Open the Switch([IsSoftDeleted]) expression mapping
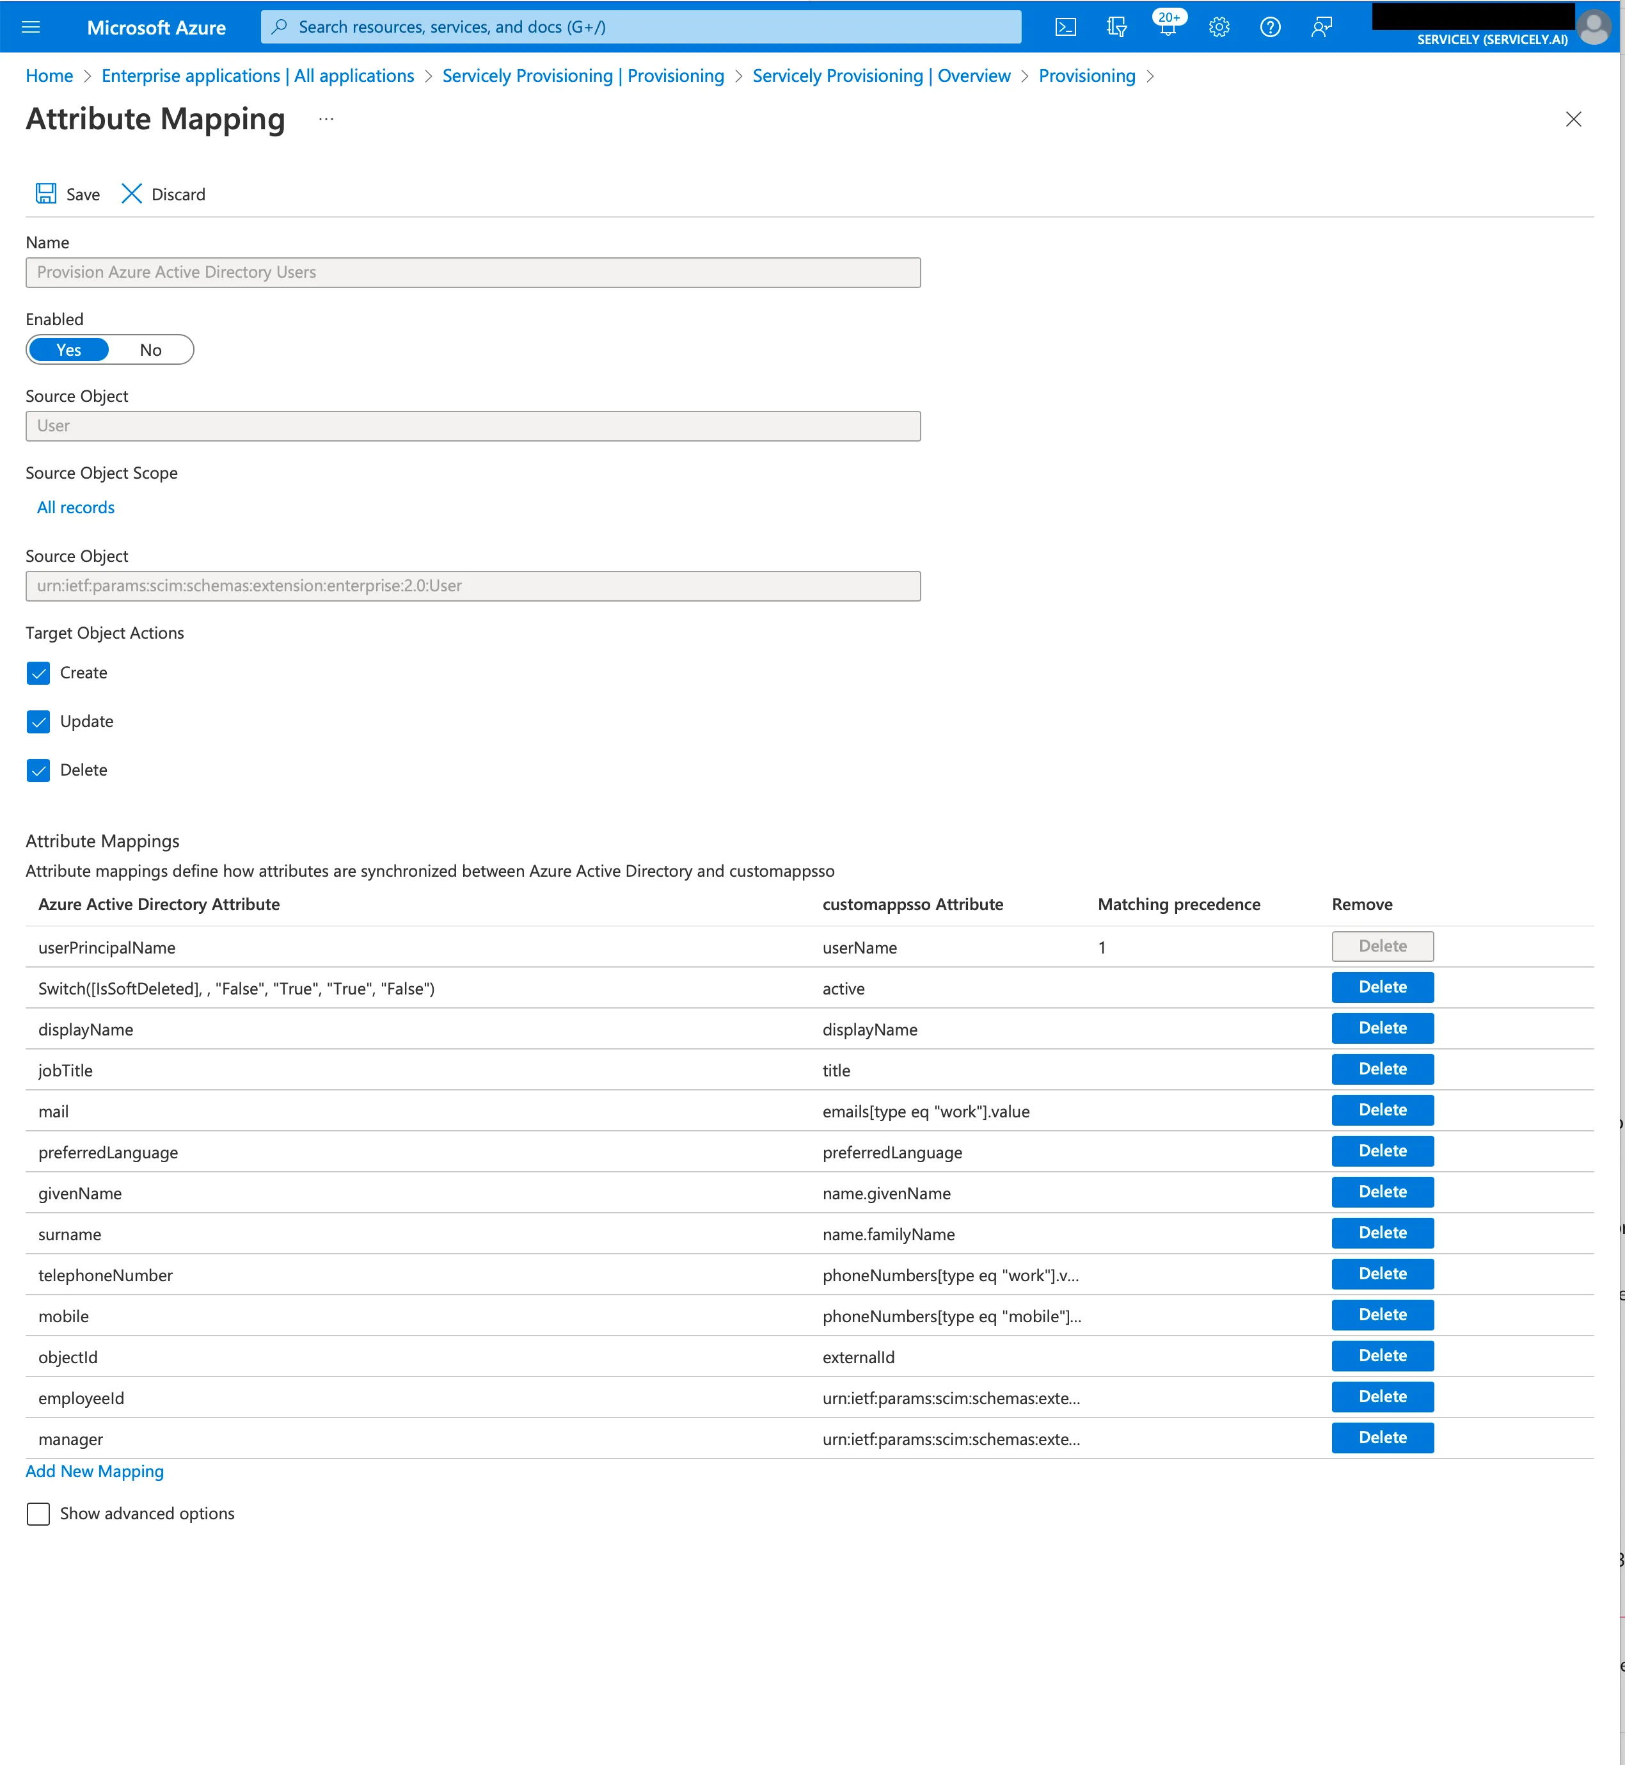Screen dimensions: 1625x1765 click(237, 989)
